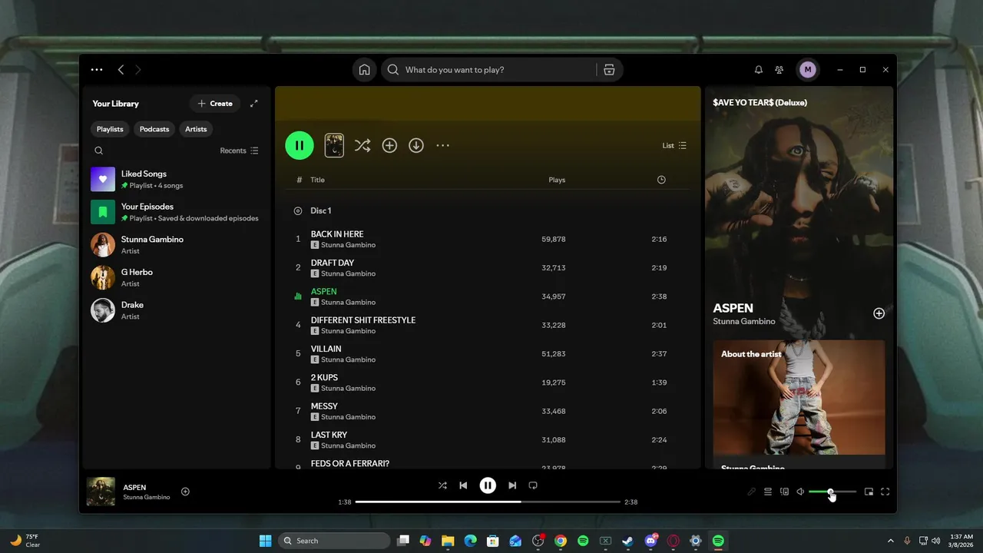Open the About the artist card

(x=799, y=404)
